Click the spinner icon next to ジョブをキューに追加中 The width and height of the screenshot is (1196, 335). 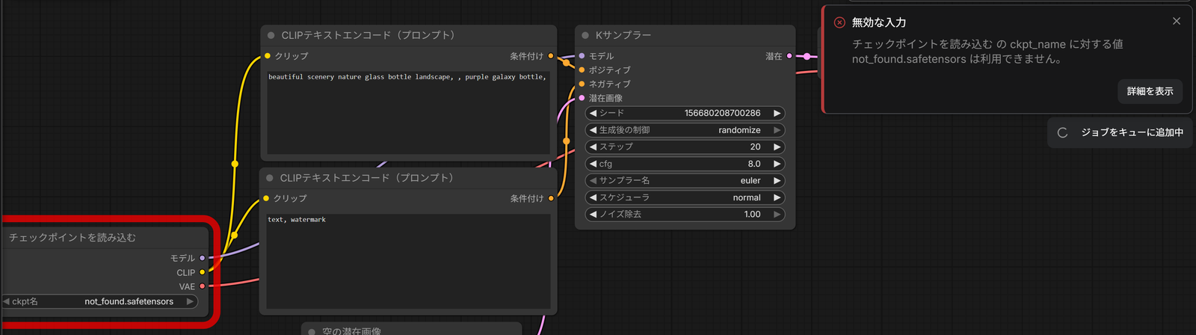point(1062,132)
